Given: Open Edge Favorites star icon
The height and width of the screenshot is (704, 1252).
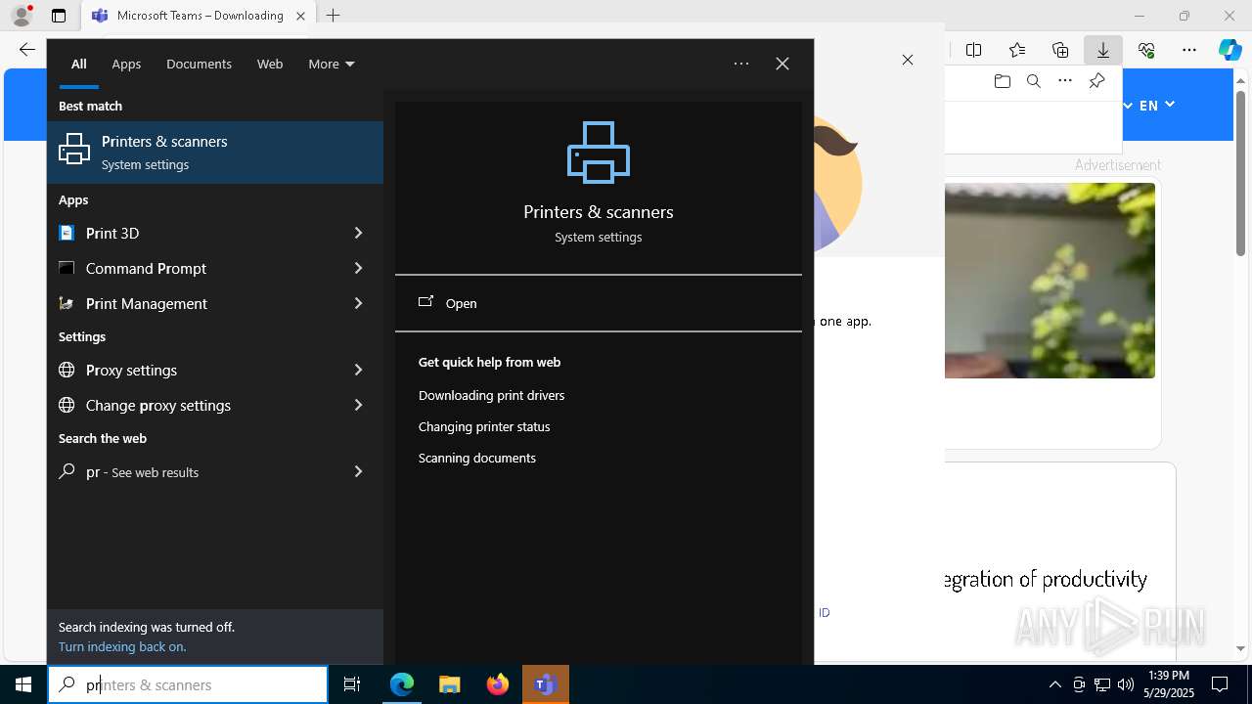Looking at the screenshot, I should (x=1017, y=50).
